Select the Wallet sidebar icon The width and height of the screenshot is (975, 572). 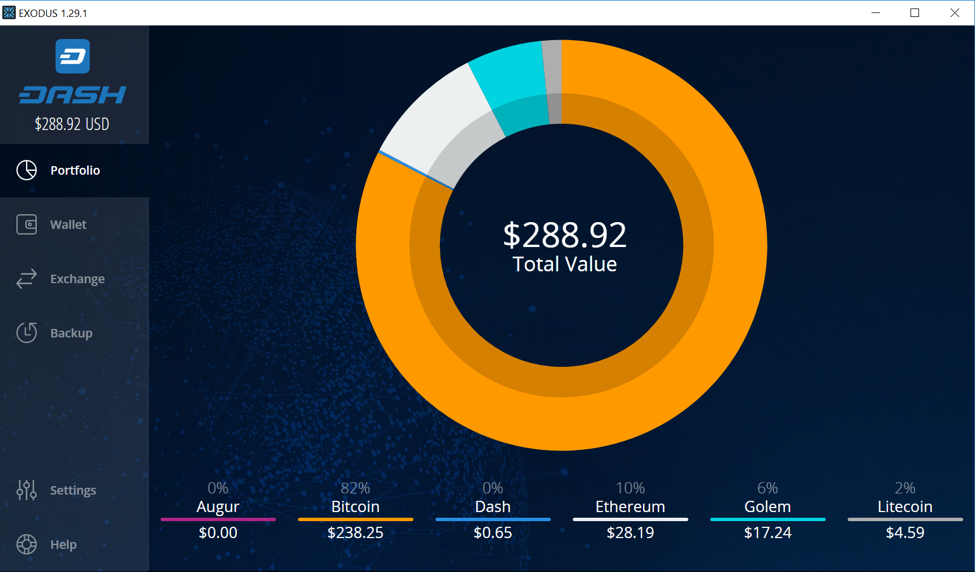point(27,224)
